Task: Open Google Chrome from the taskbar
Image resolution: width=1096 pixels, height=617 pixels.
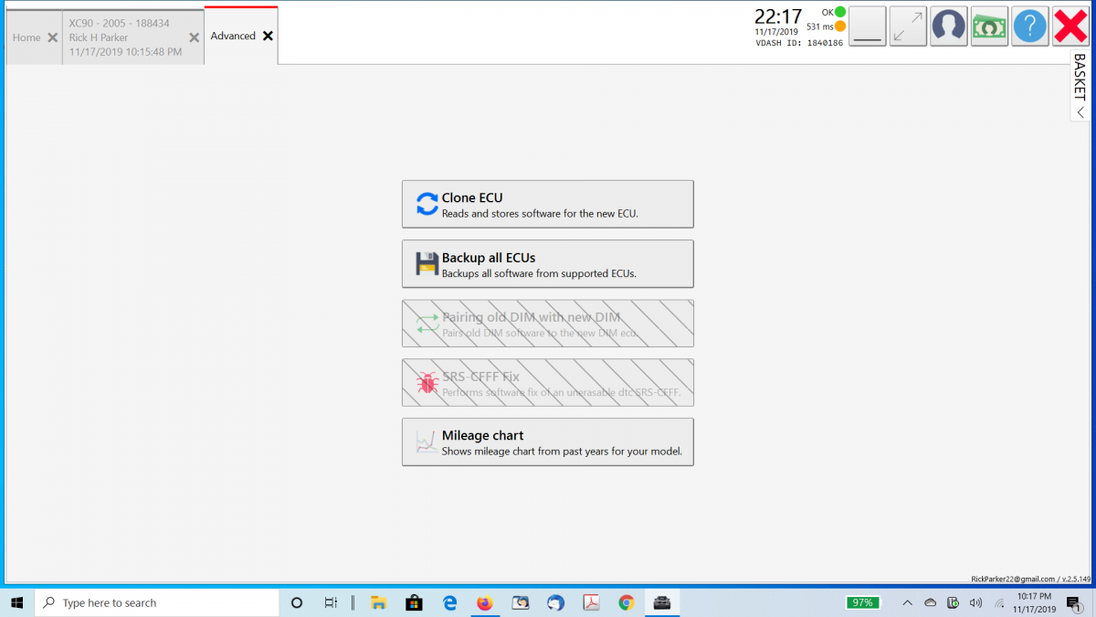Action: click(x=626, y=602)
